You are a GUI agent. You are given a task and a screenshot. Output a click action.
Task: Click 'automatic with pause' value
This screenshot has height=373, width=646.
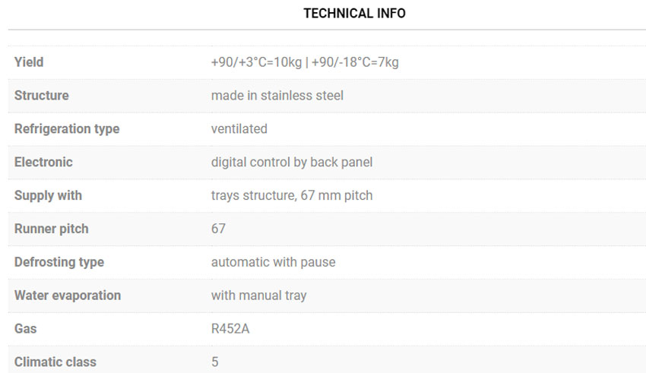coord(273,262)
